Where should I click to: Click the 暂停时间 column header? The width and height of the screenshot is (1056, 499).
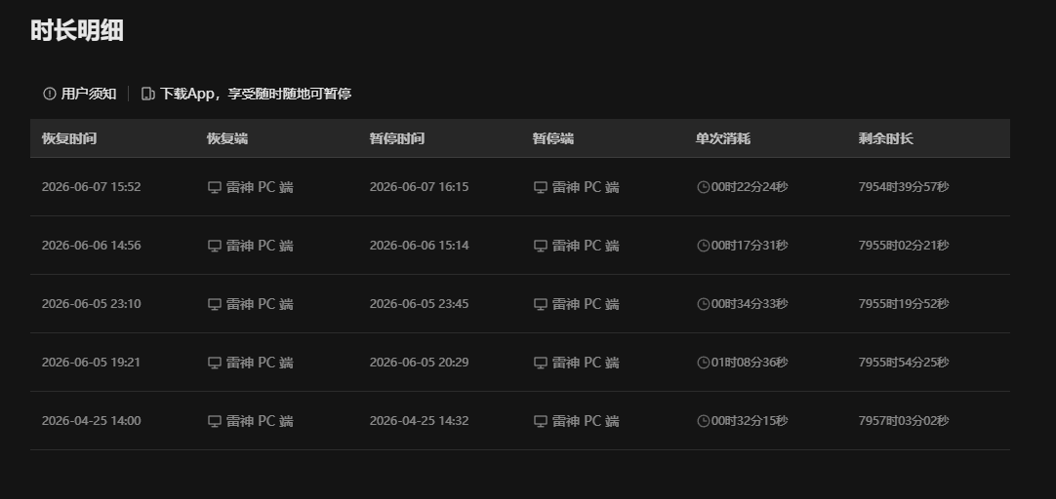(396, 138)
